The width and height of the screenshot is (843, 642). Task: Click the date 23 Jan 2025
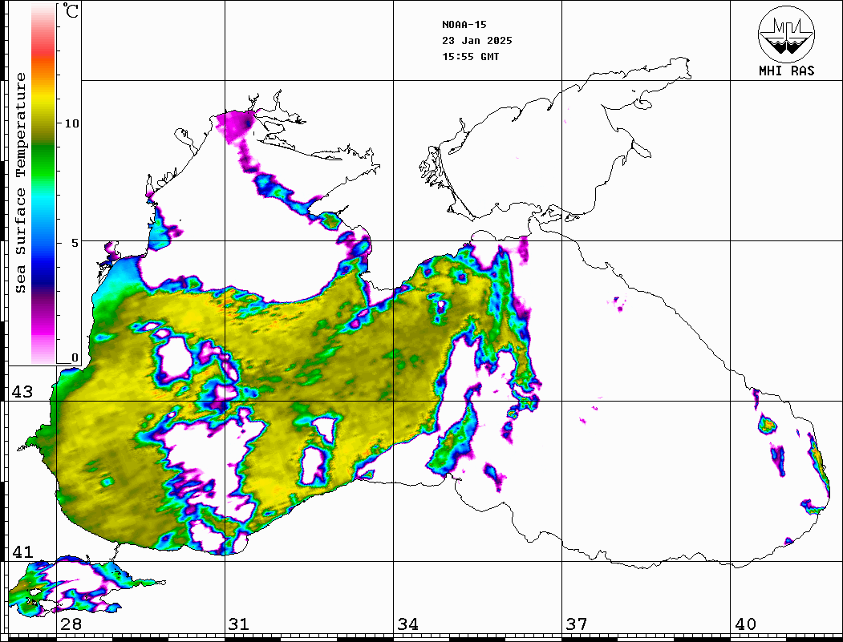[x=477, y=41]
